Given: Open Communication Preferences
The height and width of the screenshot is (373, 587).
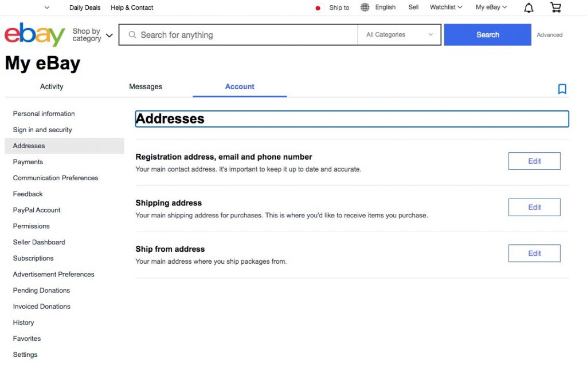Looking at the screenshot, I should coord(56,178).
